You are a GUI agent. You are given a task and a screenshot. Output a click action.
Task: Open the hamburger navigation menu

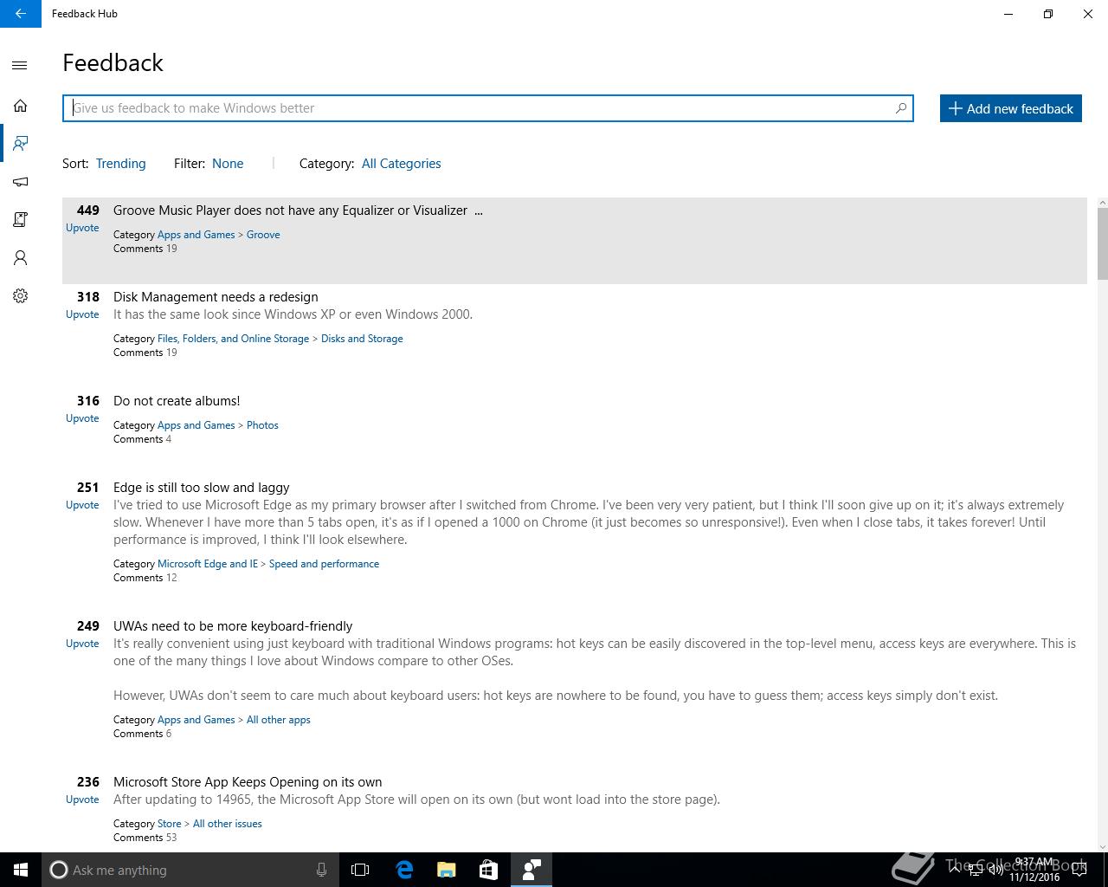20,66
